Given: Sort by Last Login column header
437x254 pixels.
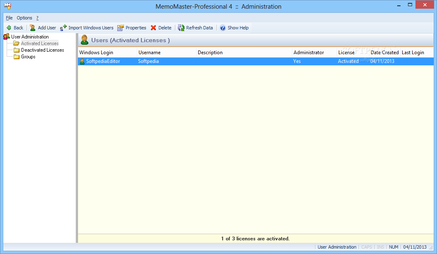Looking at the screenshot, I should tap(417, 53).
